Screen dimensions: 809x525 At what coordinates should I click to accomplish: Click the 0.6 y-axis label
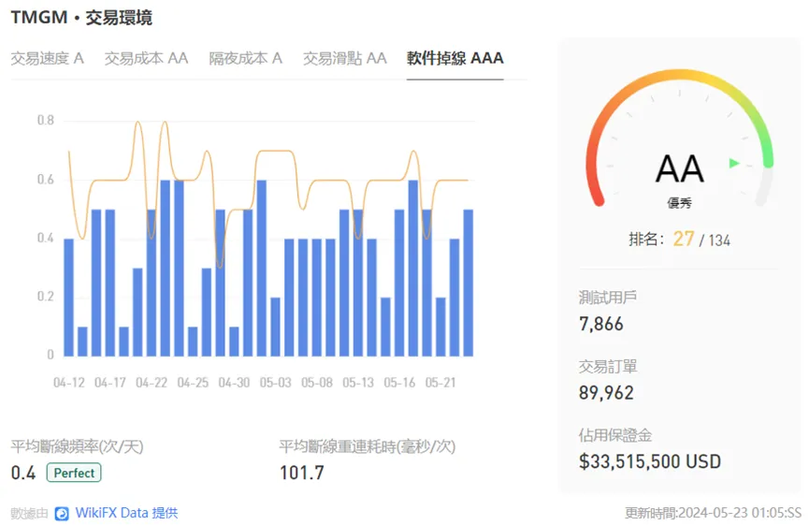[x=46, y=180]
